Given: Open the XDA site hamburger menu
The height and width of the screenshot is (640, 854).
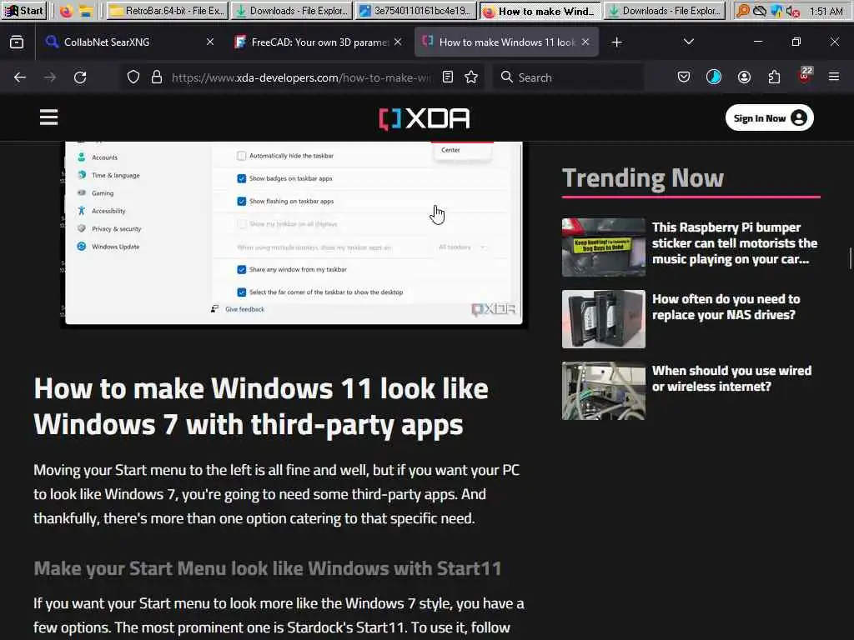Looking at the screenshot, I should (48, 117).
